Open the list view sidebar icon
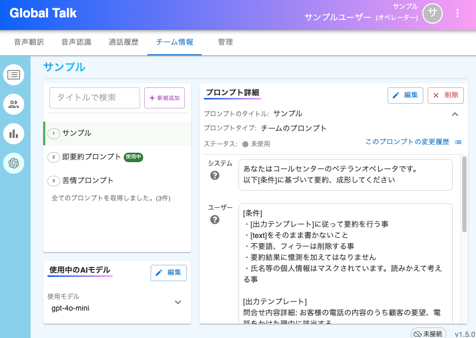 point(14,75)
